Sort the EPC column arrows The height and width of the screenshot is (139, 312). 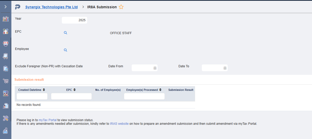click(x=75, y=90)
